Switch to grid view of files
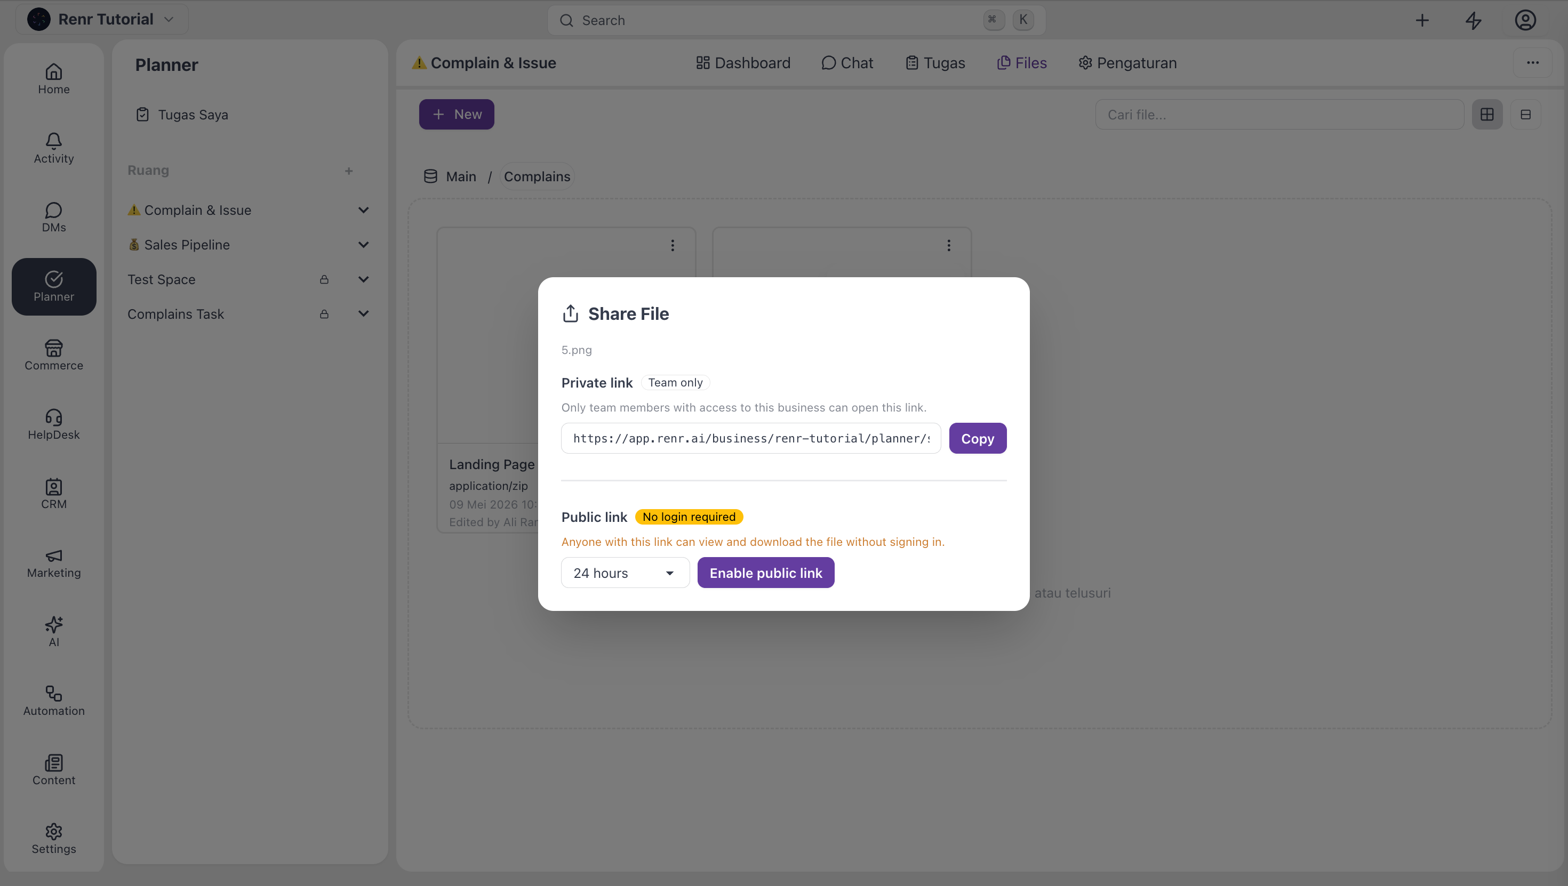This screenshot has width=1568, height=886. [1487, 115]
